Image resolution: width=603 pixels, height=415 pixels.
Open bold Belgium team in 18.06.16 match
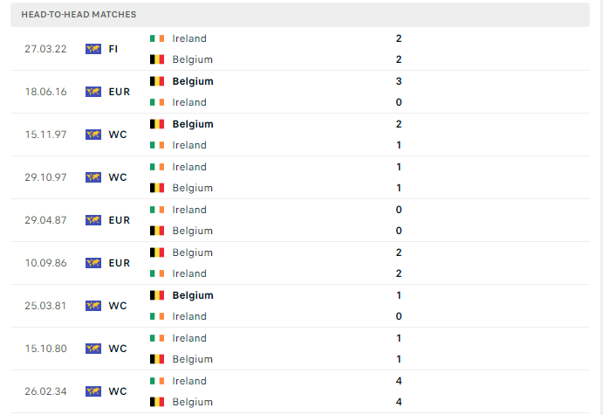tap(193, 81)
